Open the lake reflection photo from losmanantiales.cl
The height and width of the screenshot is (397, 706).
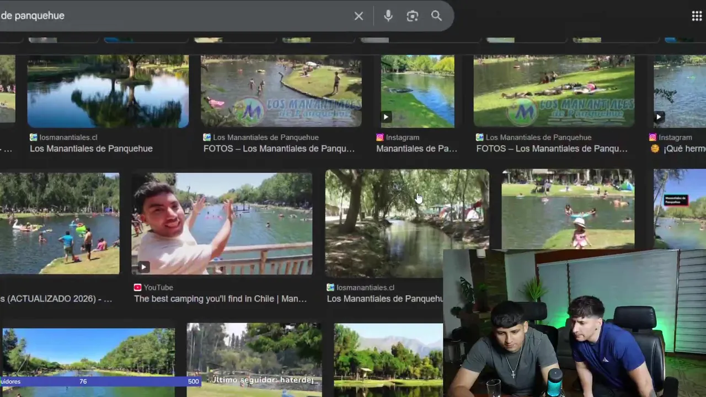click(x=108, y=91)
